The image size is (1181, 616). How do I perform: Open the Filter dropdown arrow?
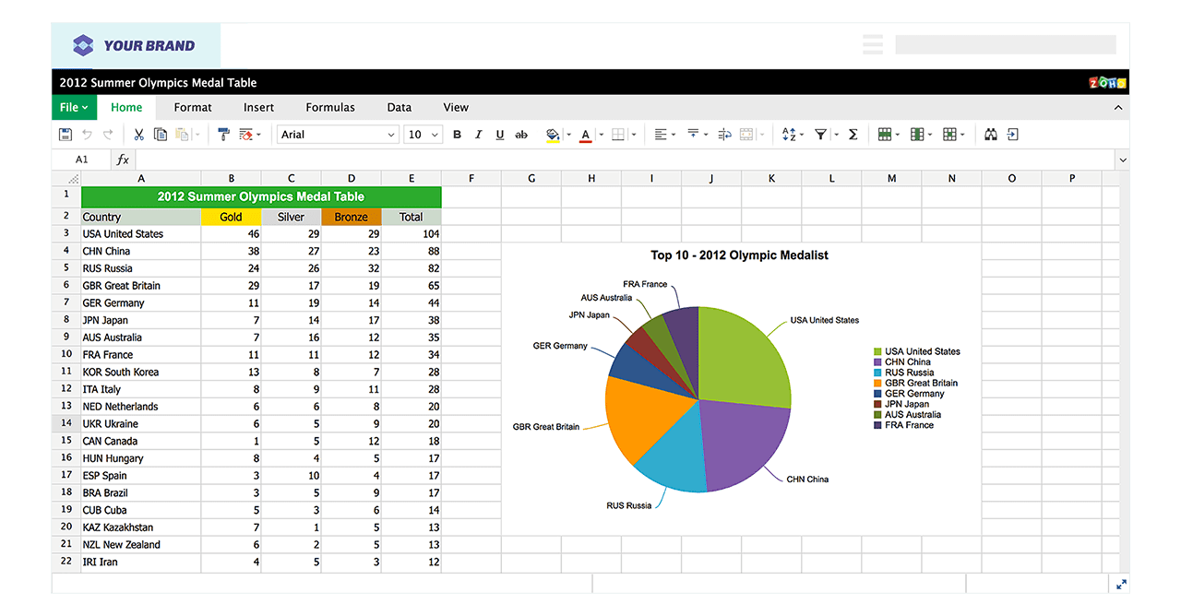coord(836,135)
